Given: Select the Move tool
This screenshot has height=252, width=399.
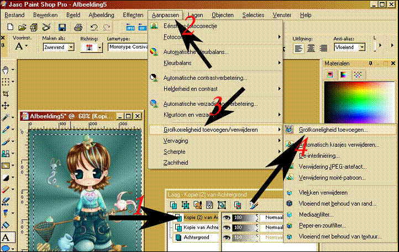Looking at the screenshot, I should 6,105.
